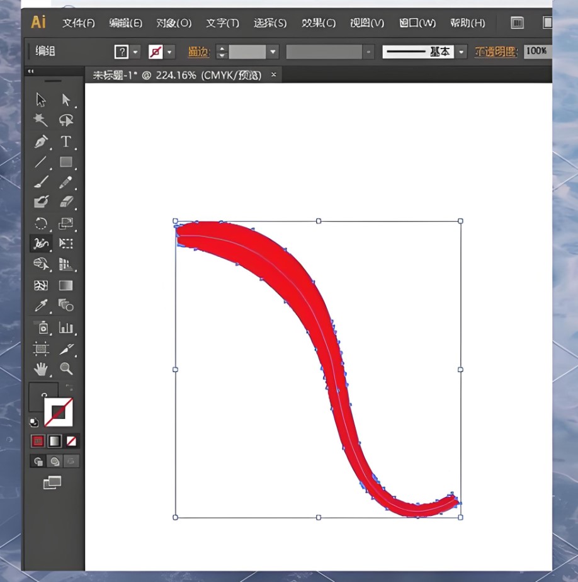
Task: Set fill to None in toolbox
Action: [x=72, y=441]
